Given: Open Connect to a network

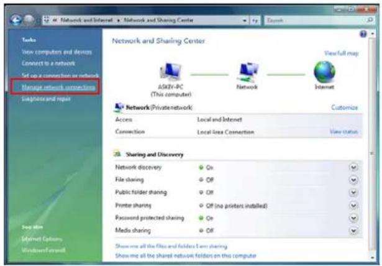Looking at the screenshot, I should pos(48,63).
